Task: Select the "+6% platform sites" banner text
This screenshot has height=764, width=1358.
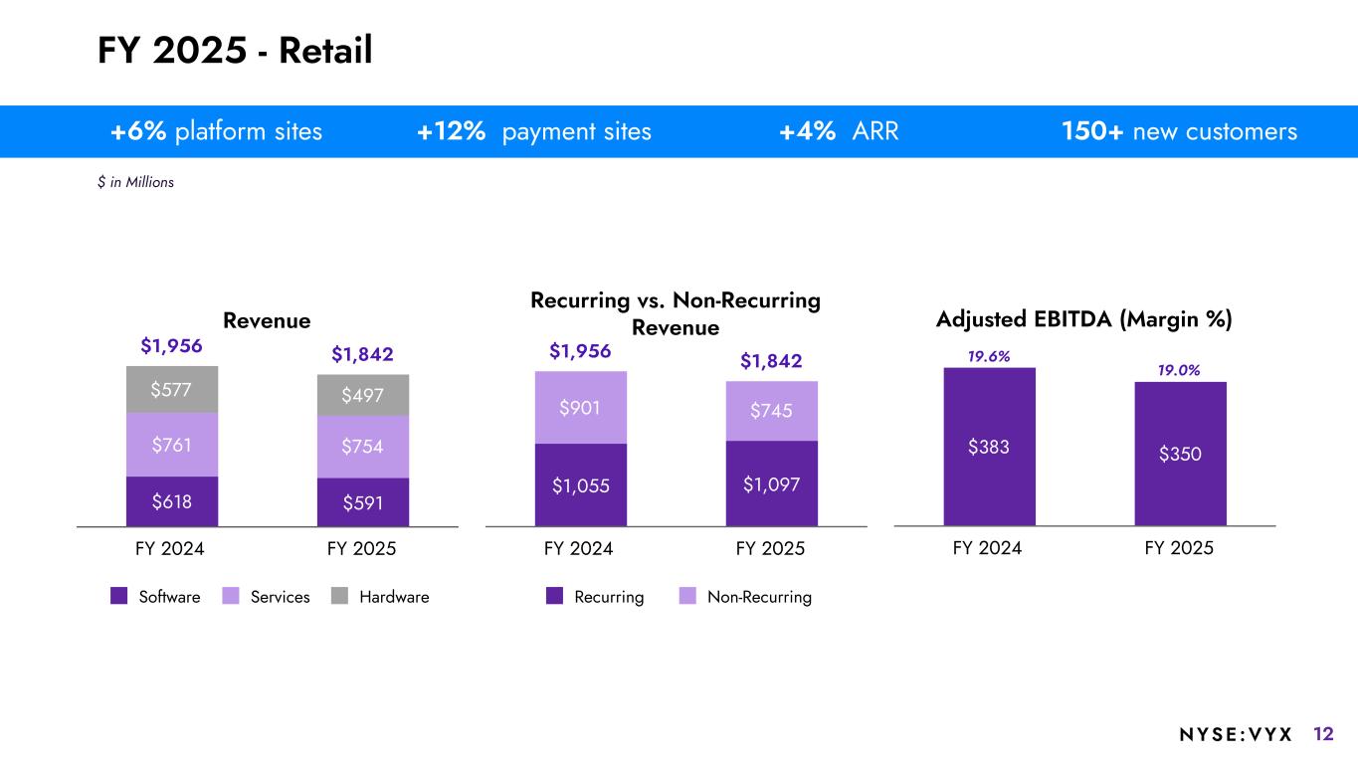Action: click(x=216, y=131)
